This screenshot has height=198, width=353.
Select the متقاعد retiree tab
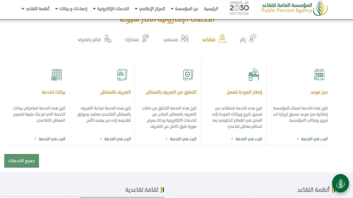pos(214,39)
